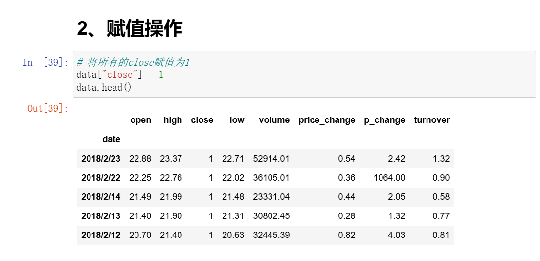Click turnover value 0.81
Screen dimensions: 540x261
[441, 235]
